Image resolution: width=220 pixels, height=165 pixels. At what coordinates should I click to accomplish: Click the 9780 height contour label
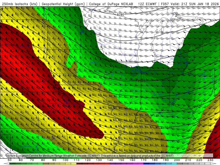pos(120,15)
